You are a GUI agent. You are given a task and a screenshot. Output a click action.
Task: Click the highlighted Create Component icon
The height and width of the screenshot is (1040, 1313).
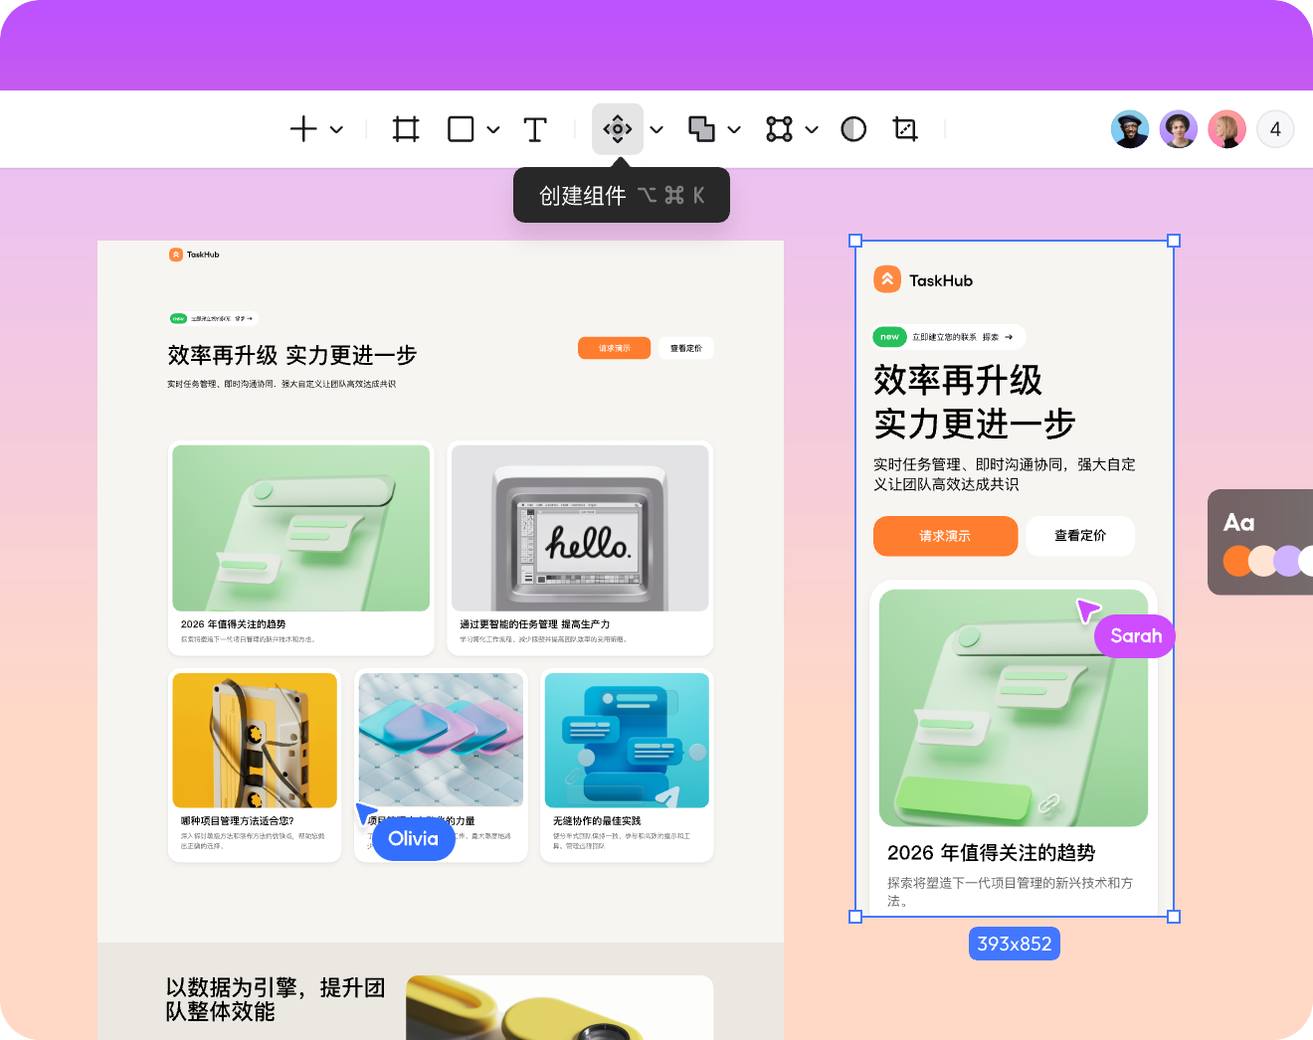[618, 129]
